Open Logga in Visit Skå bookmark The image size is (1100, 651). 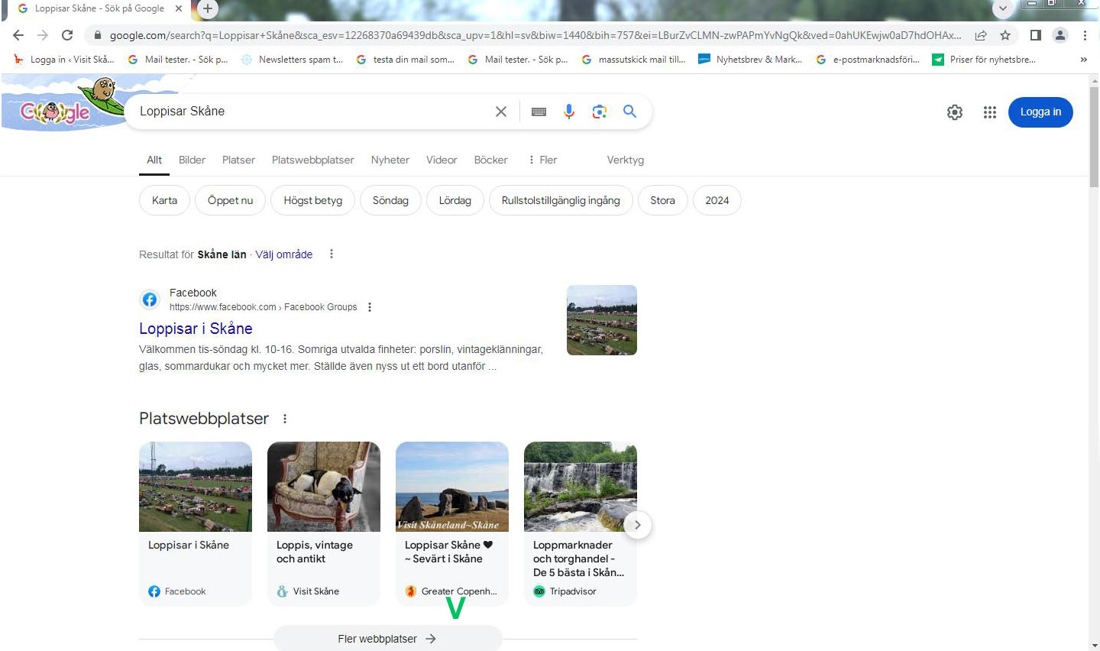tap(64, 60)
